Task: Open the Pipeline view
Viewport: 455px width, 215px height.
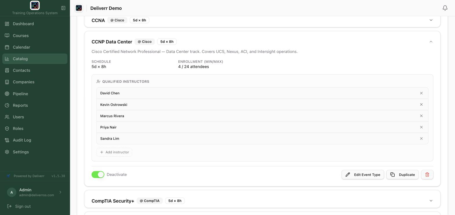Action: [x=35, y=94]
